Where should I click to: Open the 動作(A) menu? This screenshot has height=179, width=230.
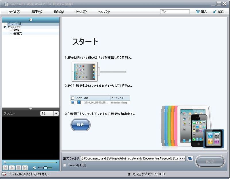(x=59, y=12)
